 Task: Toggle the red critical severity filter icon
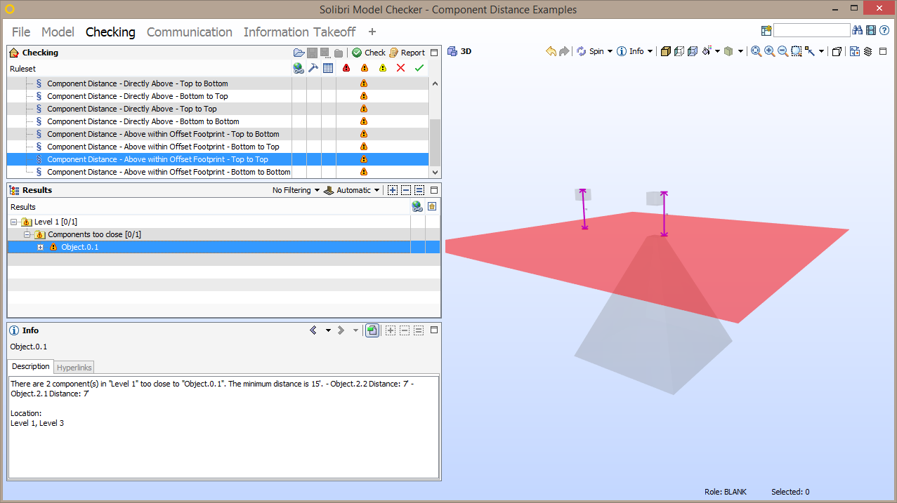point(346,68)
